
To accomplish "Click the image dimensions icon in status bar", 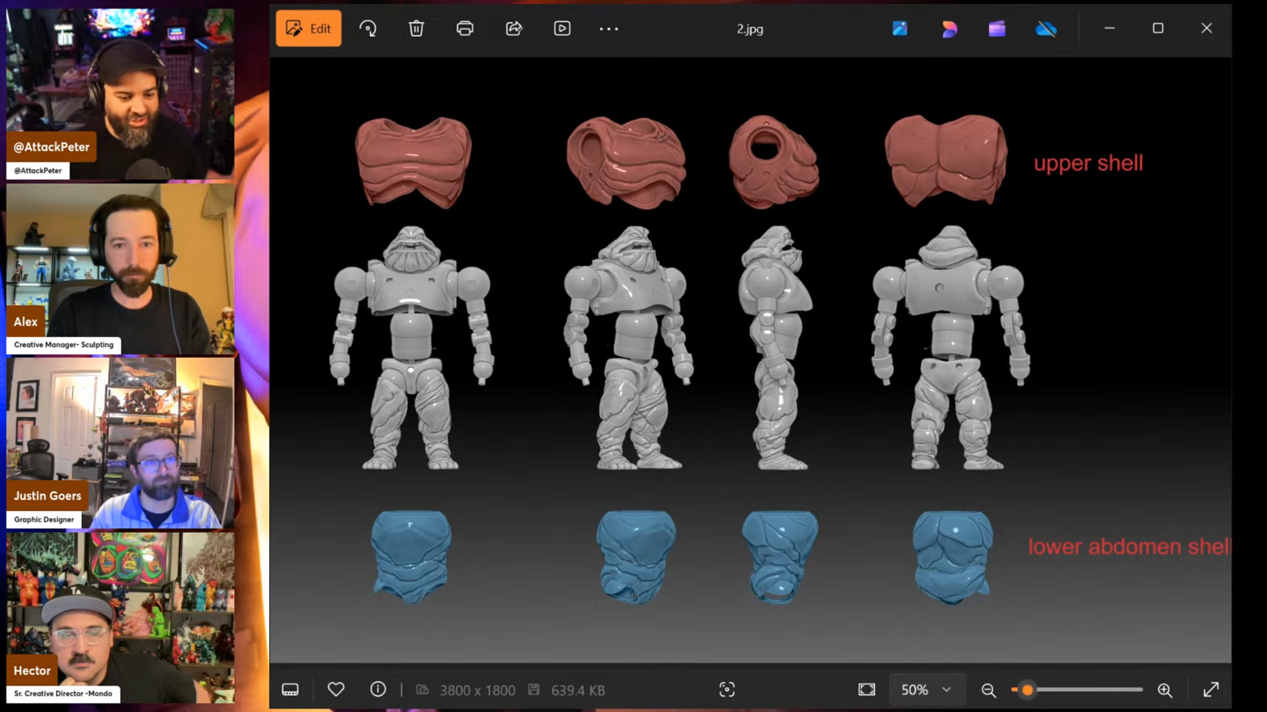I will click(422, 690).
